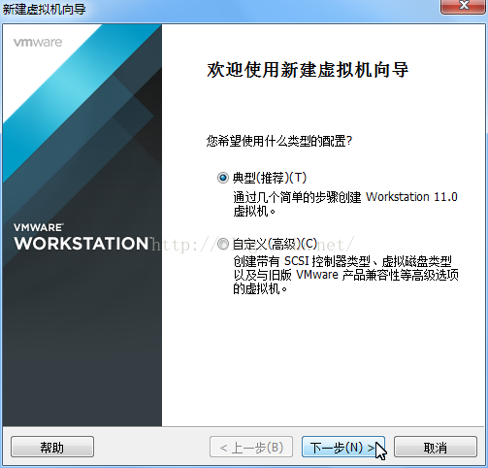Click the 以及与旧版 VMware 产品兼容性 text line
The height and width of the screenshot is (468, 488).
[x=345, y=275]
